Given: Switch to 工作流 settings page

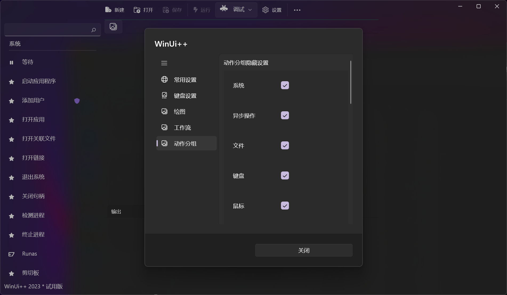Looking at the screenshot, I should pos(183,128).
